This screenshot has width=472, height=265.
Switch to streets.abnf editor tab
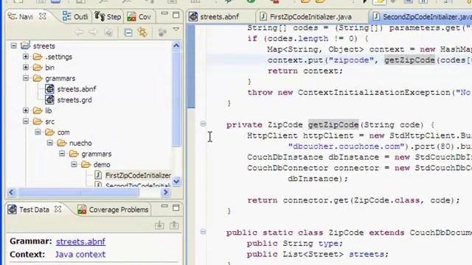[214, 16]
